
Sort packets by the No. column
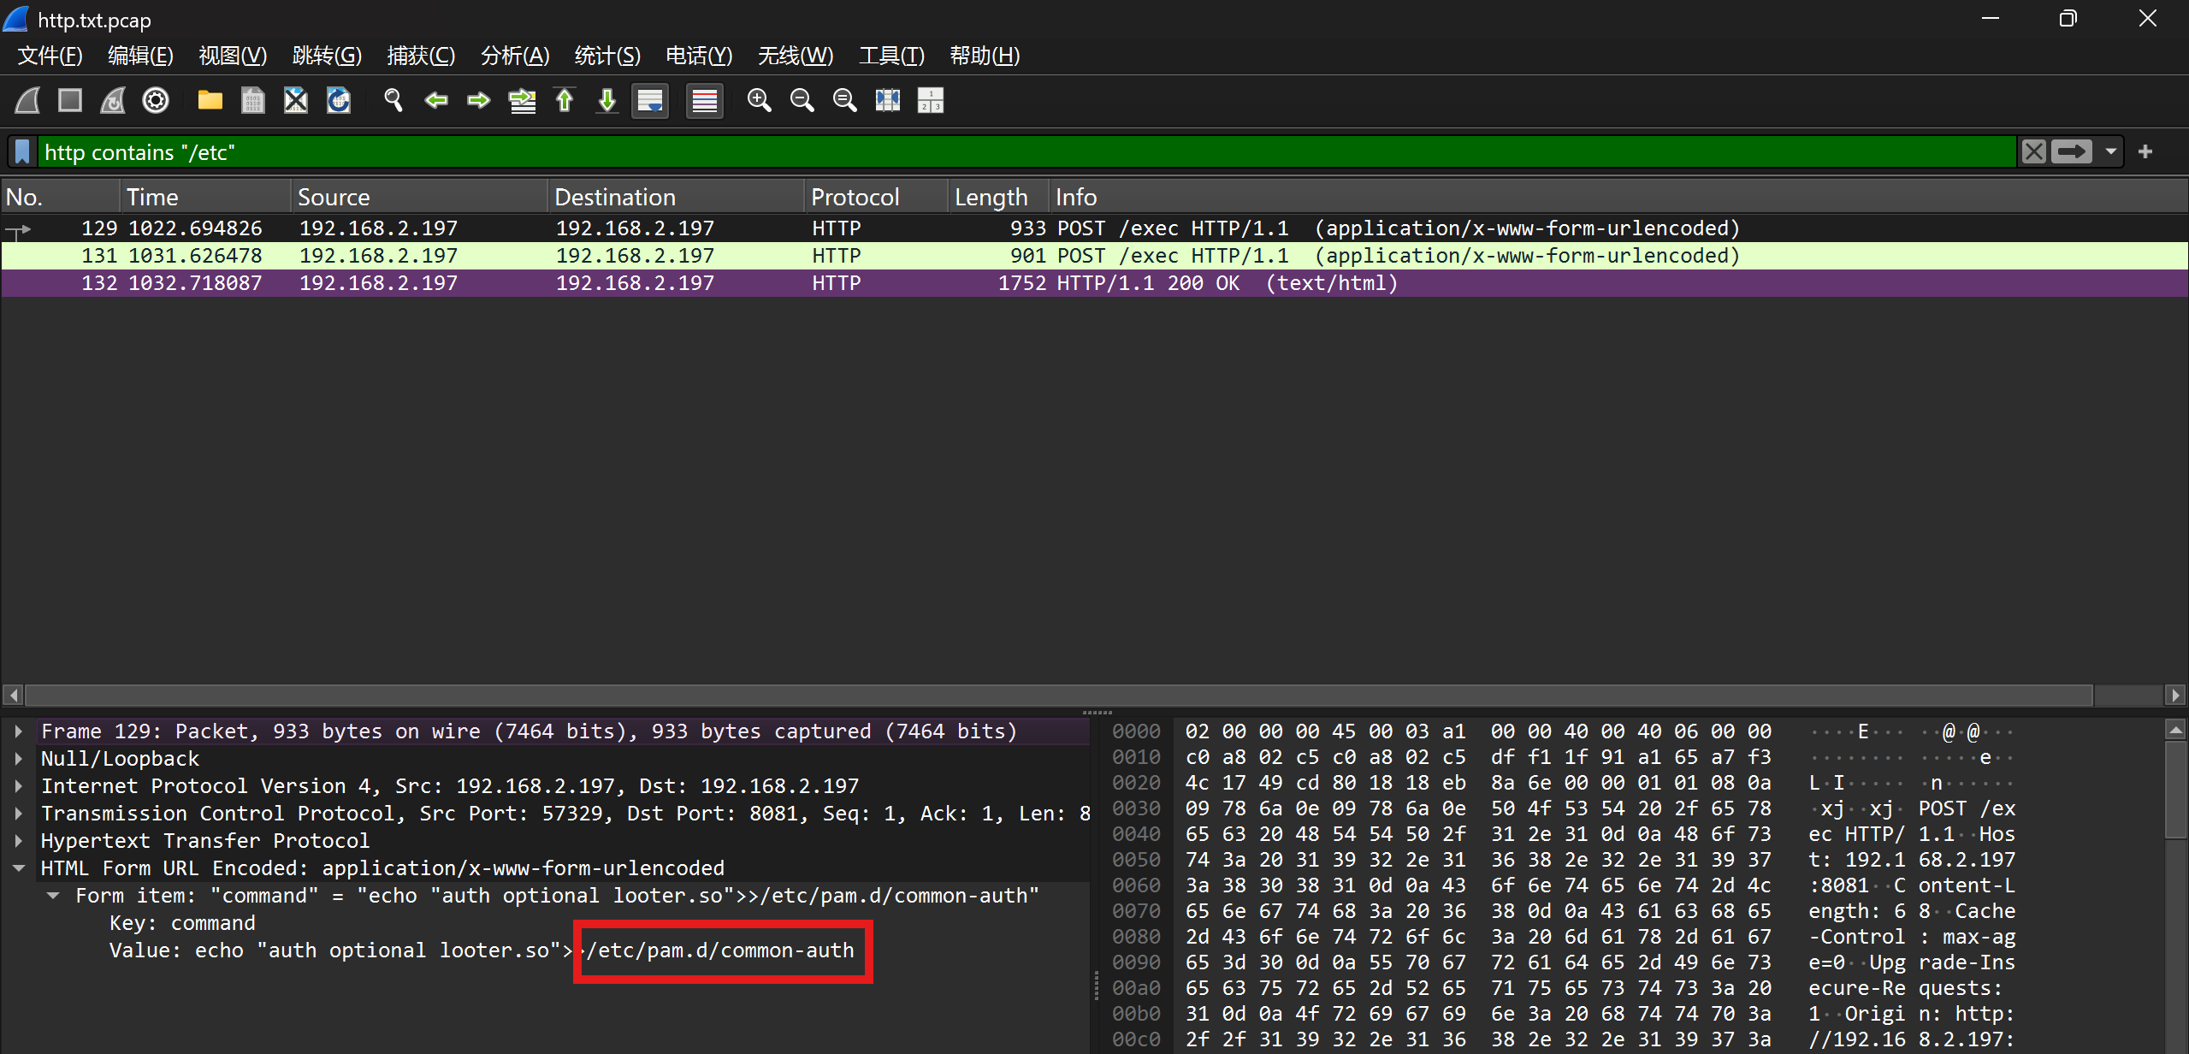tap(60, 198)
